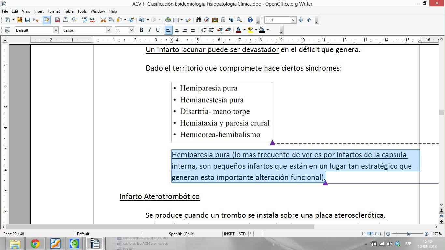Toggle Bold formatting

[141, 30]
